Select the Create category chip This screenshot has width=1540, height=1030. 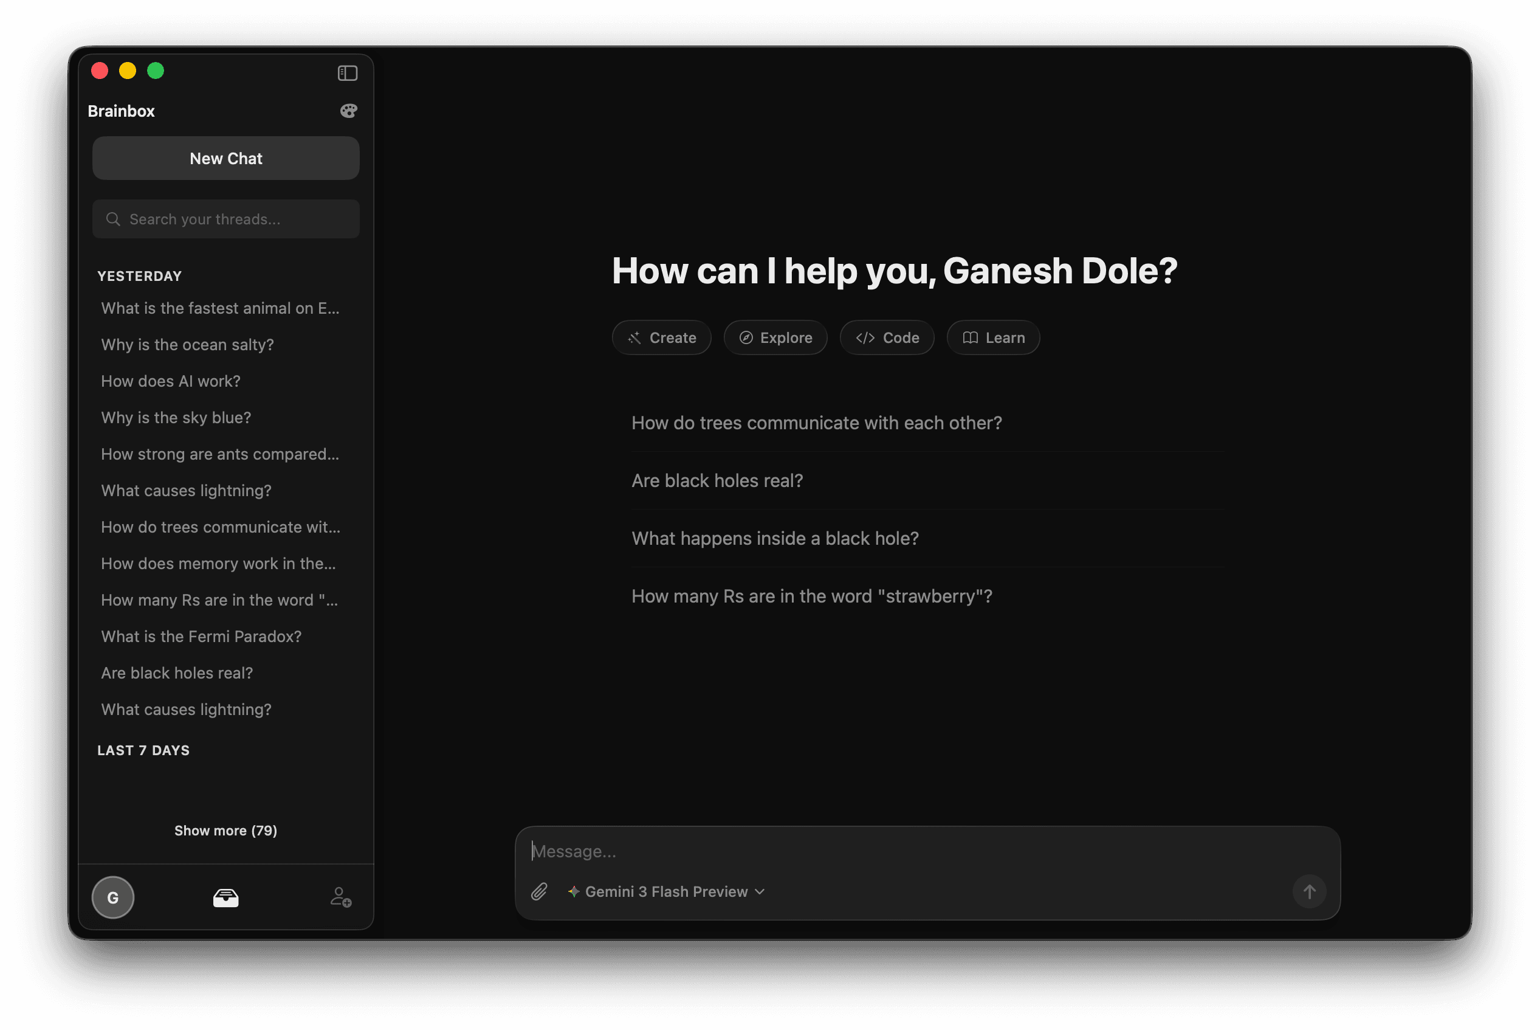(x=662, y=337)
